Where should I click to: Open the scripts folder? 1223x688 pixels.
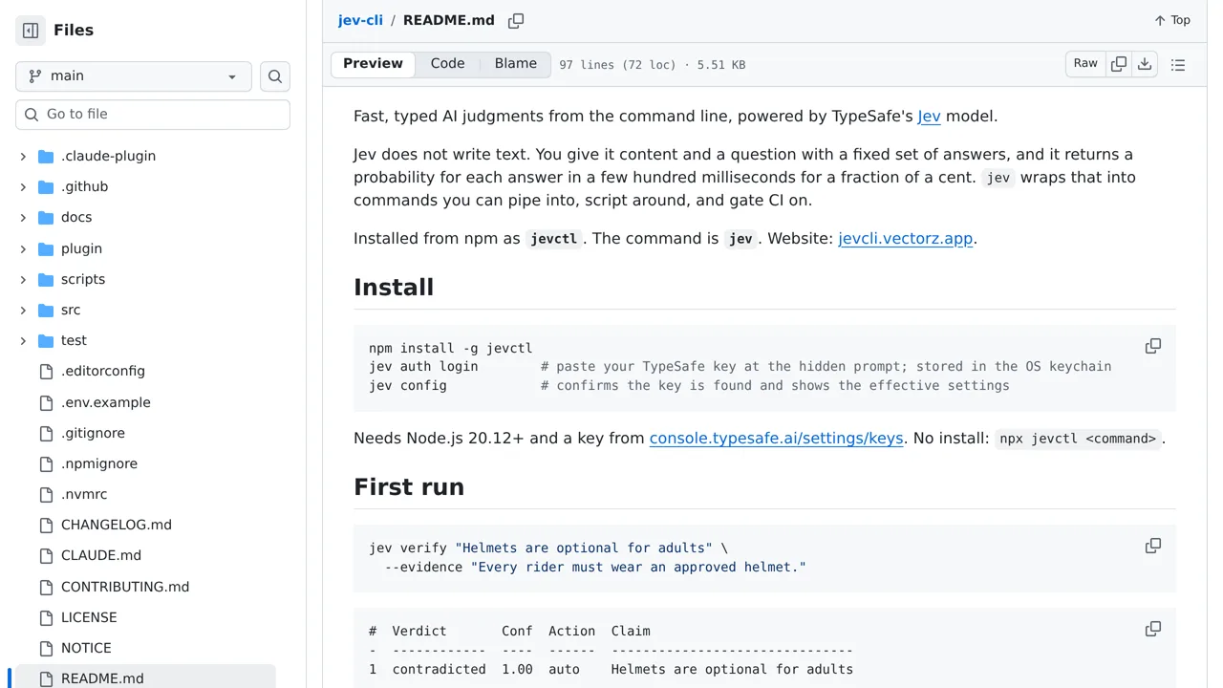pos(83,279)
